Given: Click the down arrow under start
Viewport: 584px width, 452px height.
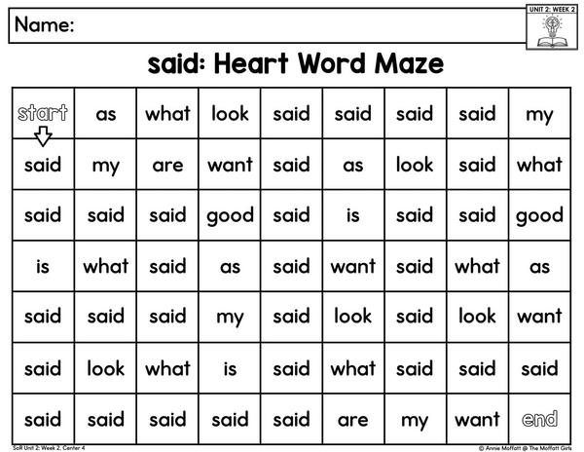Looking at the screenshot, I should tap(43, 136).
